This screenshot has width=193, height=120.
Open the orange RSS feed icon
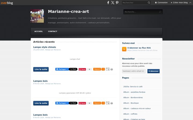tap(124, 49)
